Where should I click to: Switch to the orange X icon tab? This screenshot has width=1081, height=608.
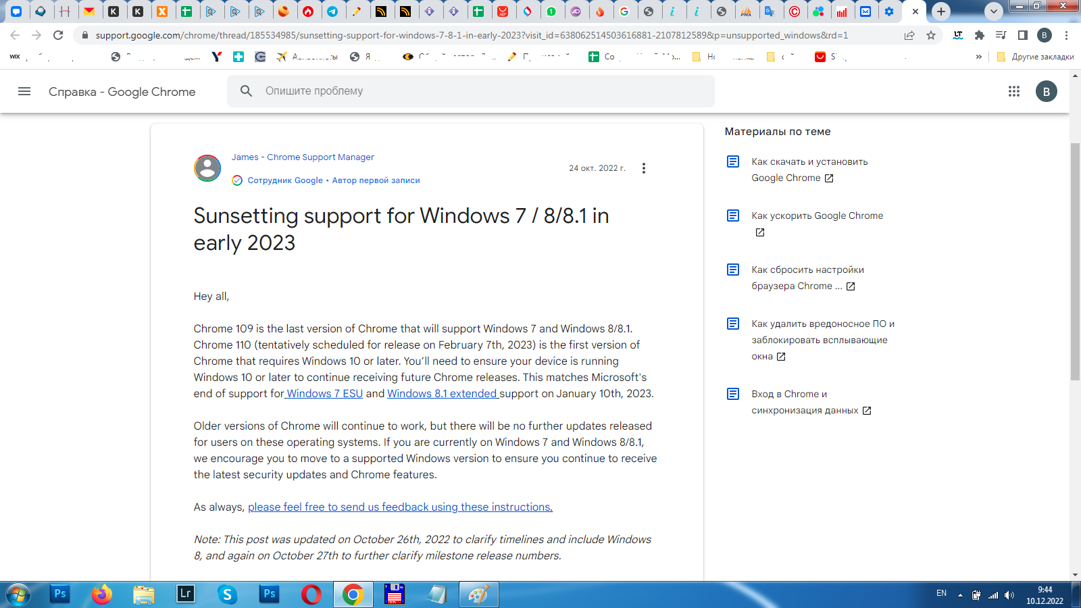tap(162, 11)
